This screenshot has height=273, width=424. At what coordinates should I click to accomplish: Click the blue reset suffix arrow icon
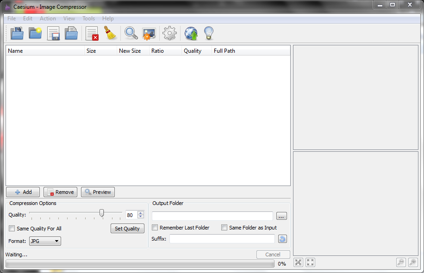282,239
